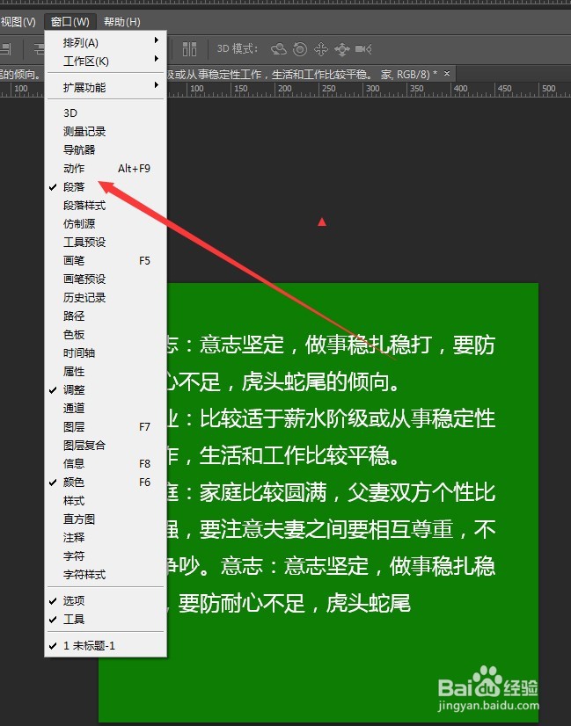Open the 视图(V) menu

(x=18, y=22)
